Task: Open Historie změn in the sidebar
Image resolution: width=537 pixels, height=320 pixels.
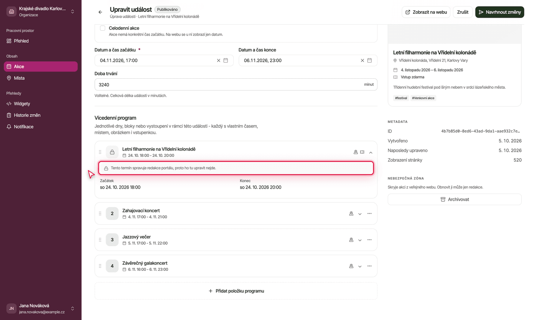Action: pyautogui.click(x=41, y=115)
